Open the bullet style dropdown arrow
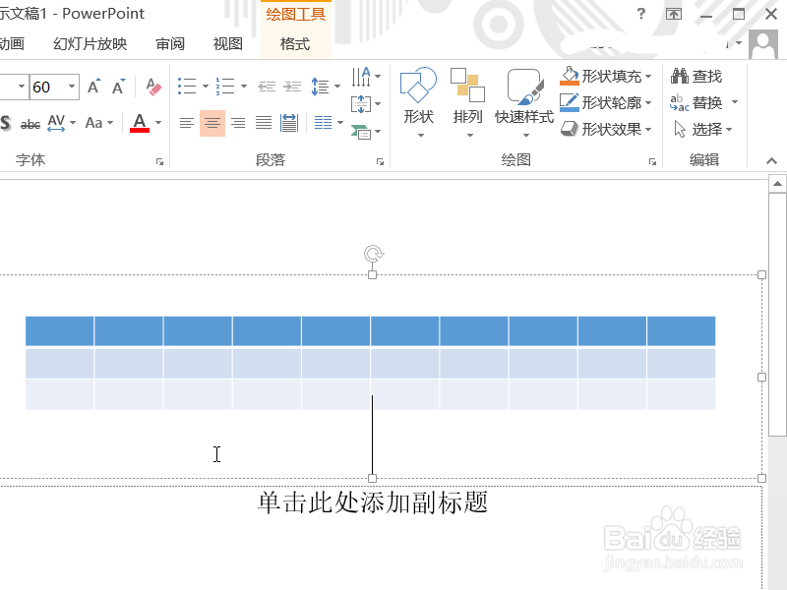 pos(205,87)
